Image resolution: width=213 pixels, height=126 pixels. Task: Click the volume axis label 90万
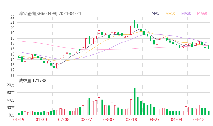11,92
